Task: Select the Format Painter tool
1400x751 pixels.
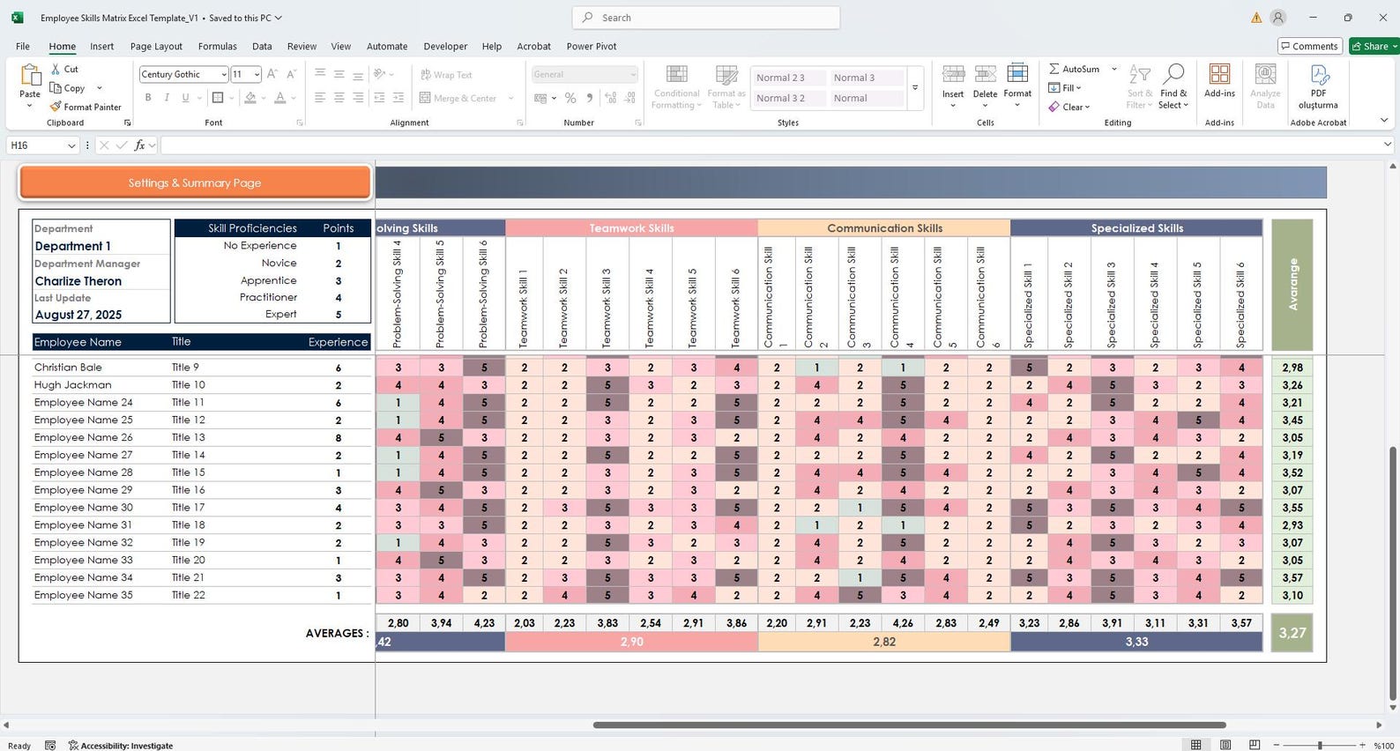Action: (86, 107)
